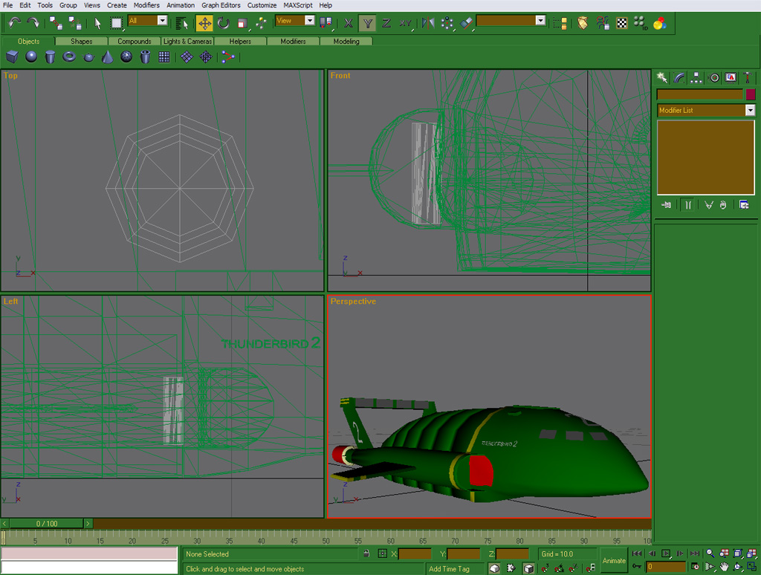Click the X coordinate input field

point(415,553)
